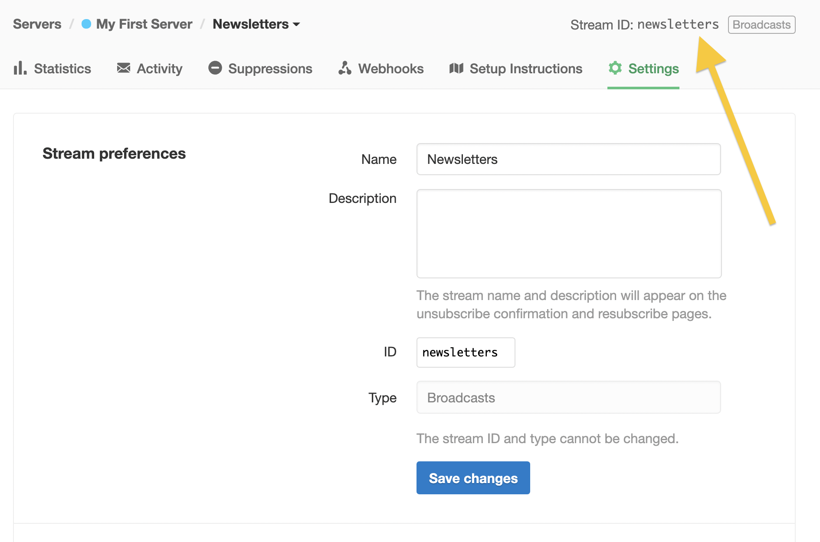Click the Suppressions minus-circle icon
The height and width of the screenshot is (542, 820).
pos(215,68)
